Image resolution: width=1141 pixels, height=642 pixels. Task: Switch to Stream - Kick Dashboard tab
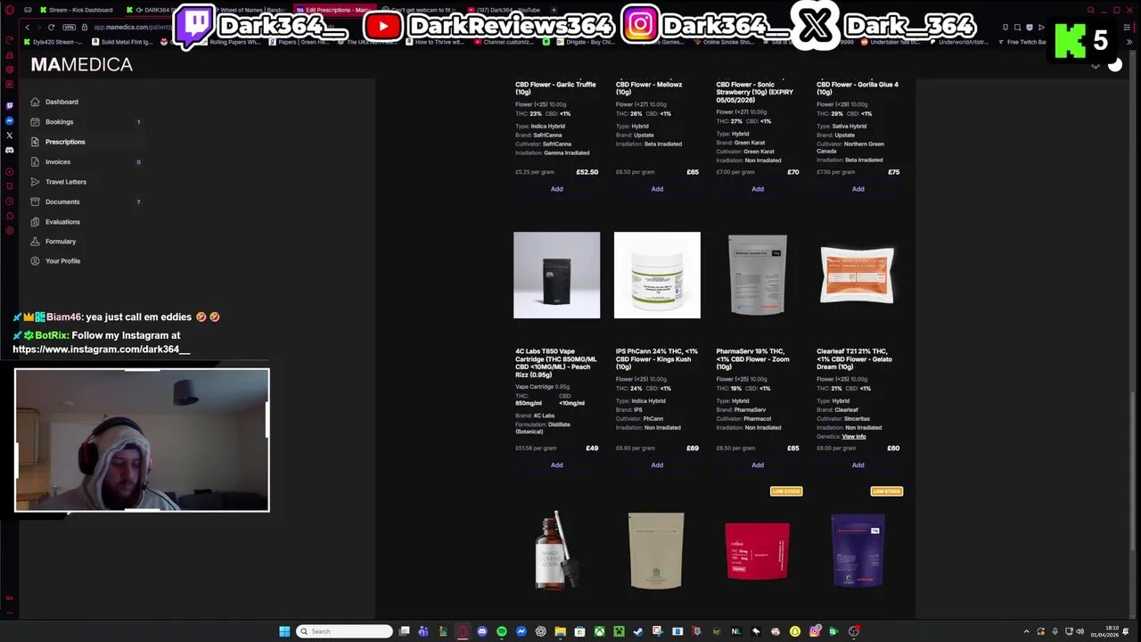77,10
